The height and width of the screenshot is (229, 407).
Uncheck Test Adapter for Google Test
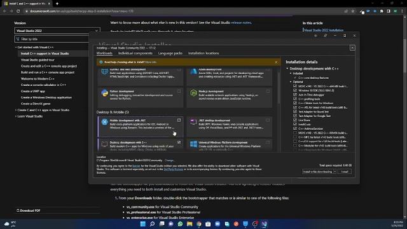click(x=295, y=116)
